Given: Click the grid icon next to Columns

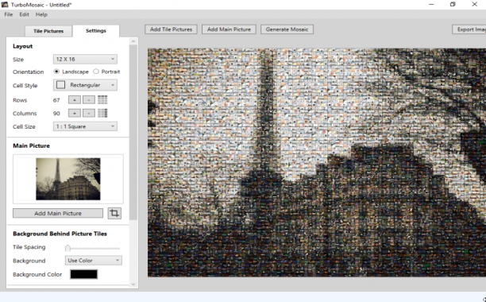Looking at the screenshot, I should click(102, 113).
